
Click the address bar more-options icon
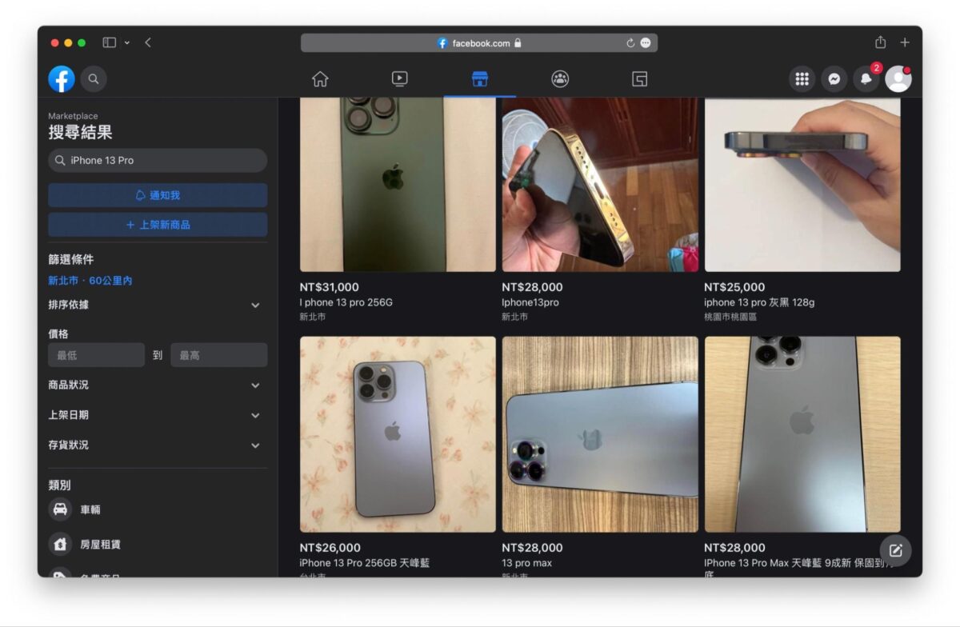tap(646, 43)
